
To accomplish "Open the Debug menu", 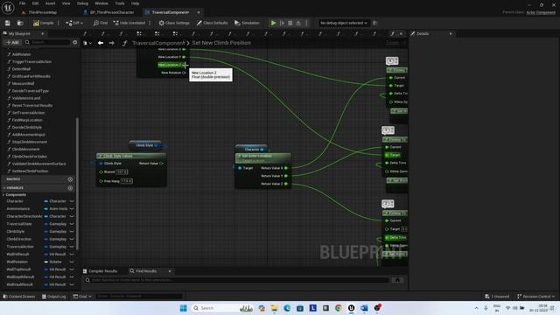I will pos(82,3).
